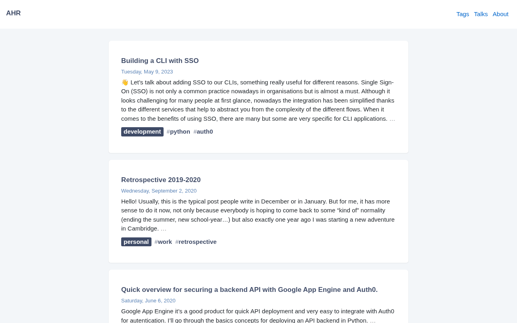This screenshot has height=323, width=517.
Task: Filter posts by #auth0 tag
Action: pyautogui.click(x=203, y=132)
